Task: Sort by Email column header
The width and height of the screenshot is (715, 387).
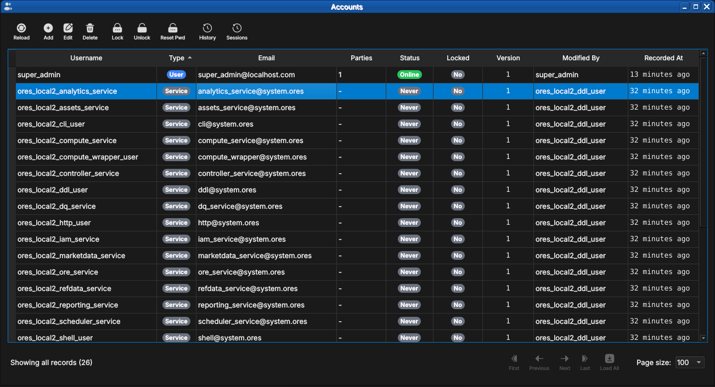Action: [x=266, y=58]
